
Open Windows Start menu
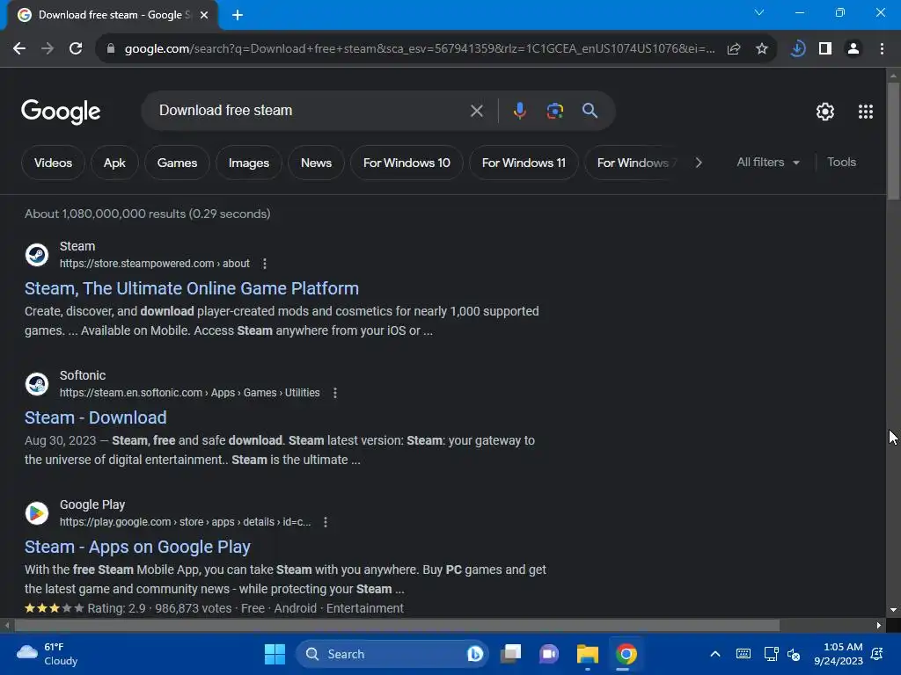275,654
